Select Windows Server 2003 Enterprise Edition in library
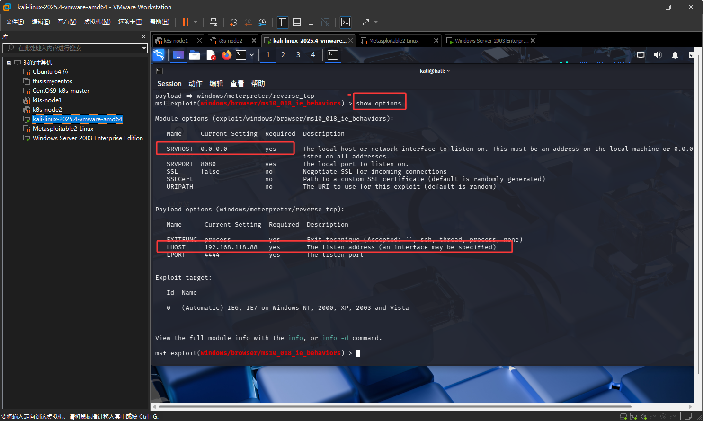 88,138
